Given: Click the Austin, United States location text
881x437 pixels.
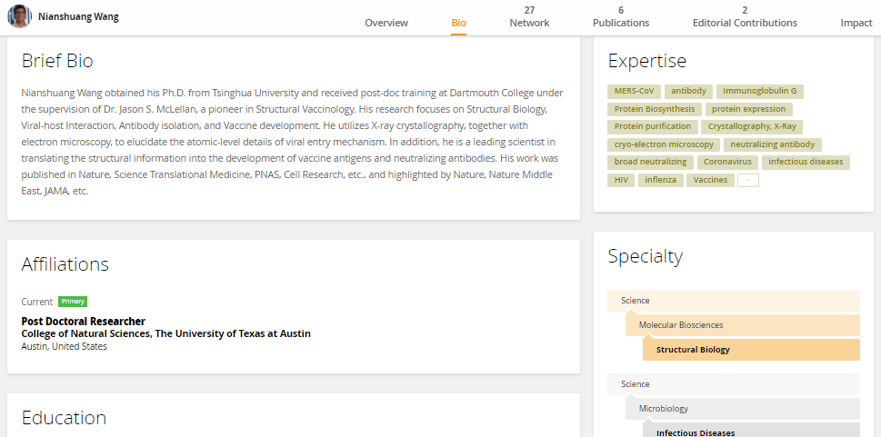Looking at the screenshot, I should [64, 346].
